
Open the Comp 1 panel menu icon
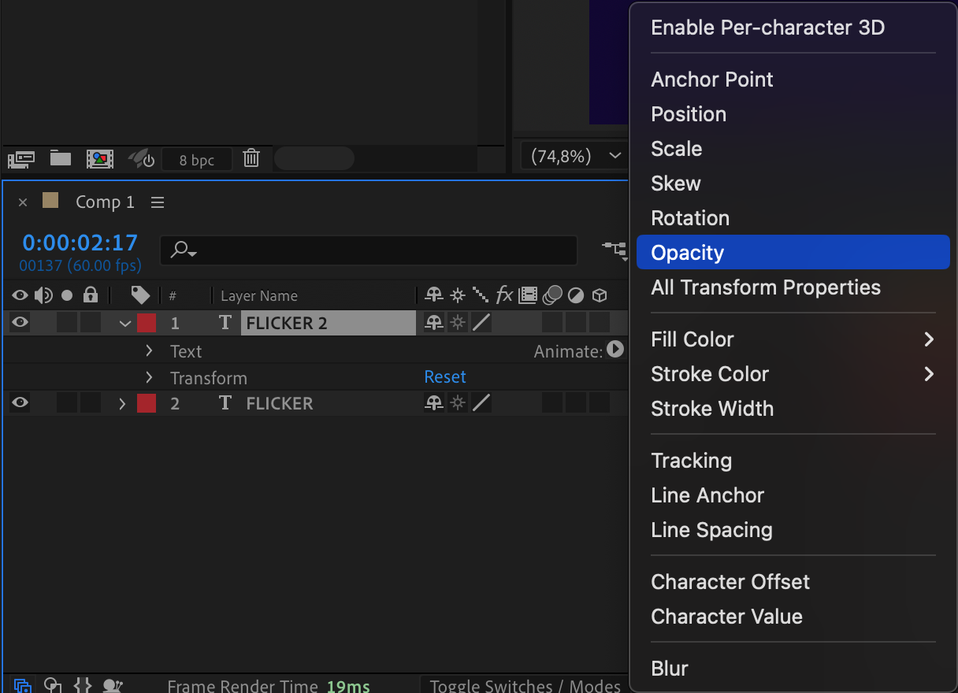coord(158,202)
